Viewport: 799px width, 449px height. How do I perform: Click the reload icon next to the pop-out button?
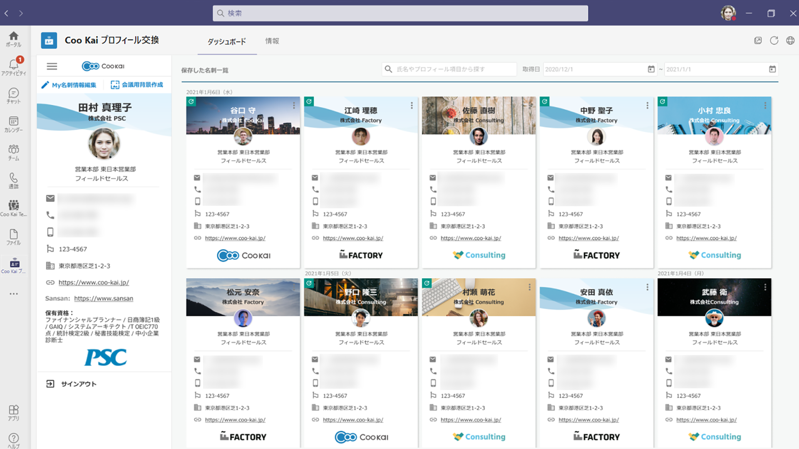click(774, 40)
